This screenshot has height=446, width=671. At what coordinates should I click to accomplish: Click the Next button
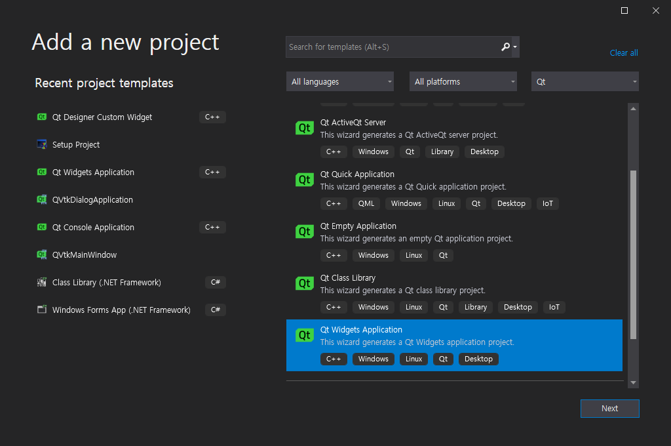[609, 409]
